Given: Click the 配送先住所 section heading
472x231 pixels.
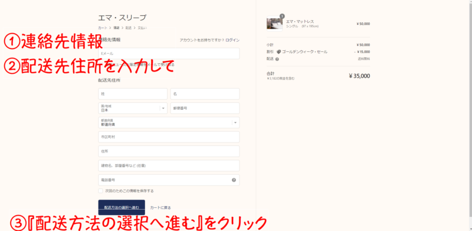Looking at the screenshot, I should coord(109,80).
